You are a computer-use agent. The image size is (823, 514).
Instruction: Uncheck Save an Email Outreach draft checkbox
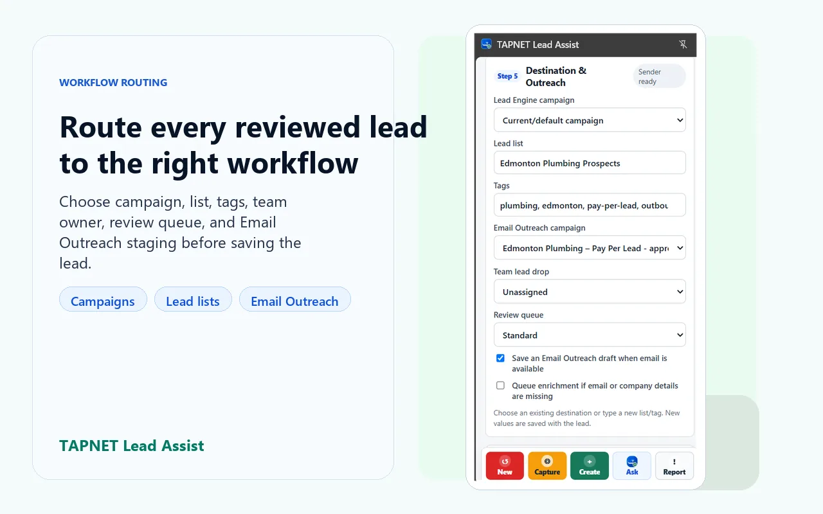[500, 359]
